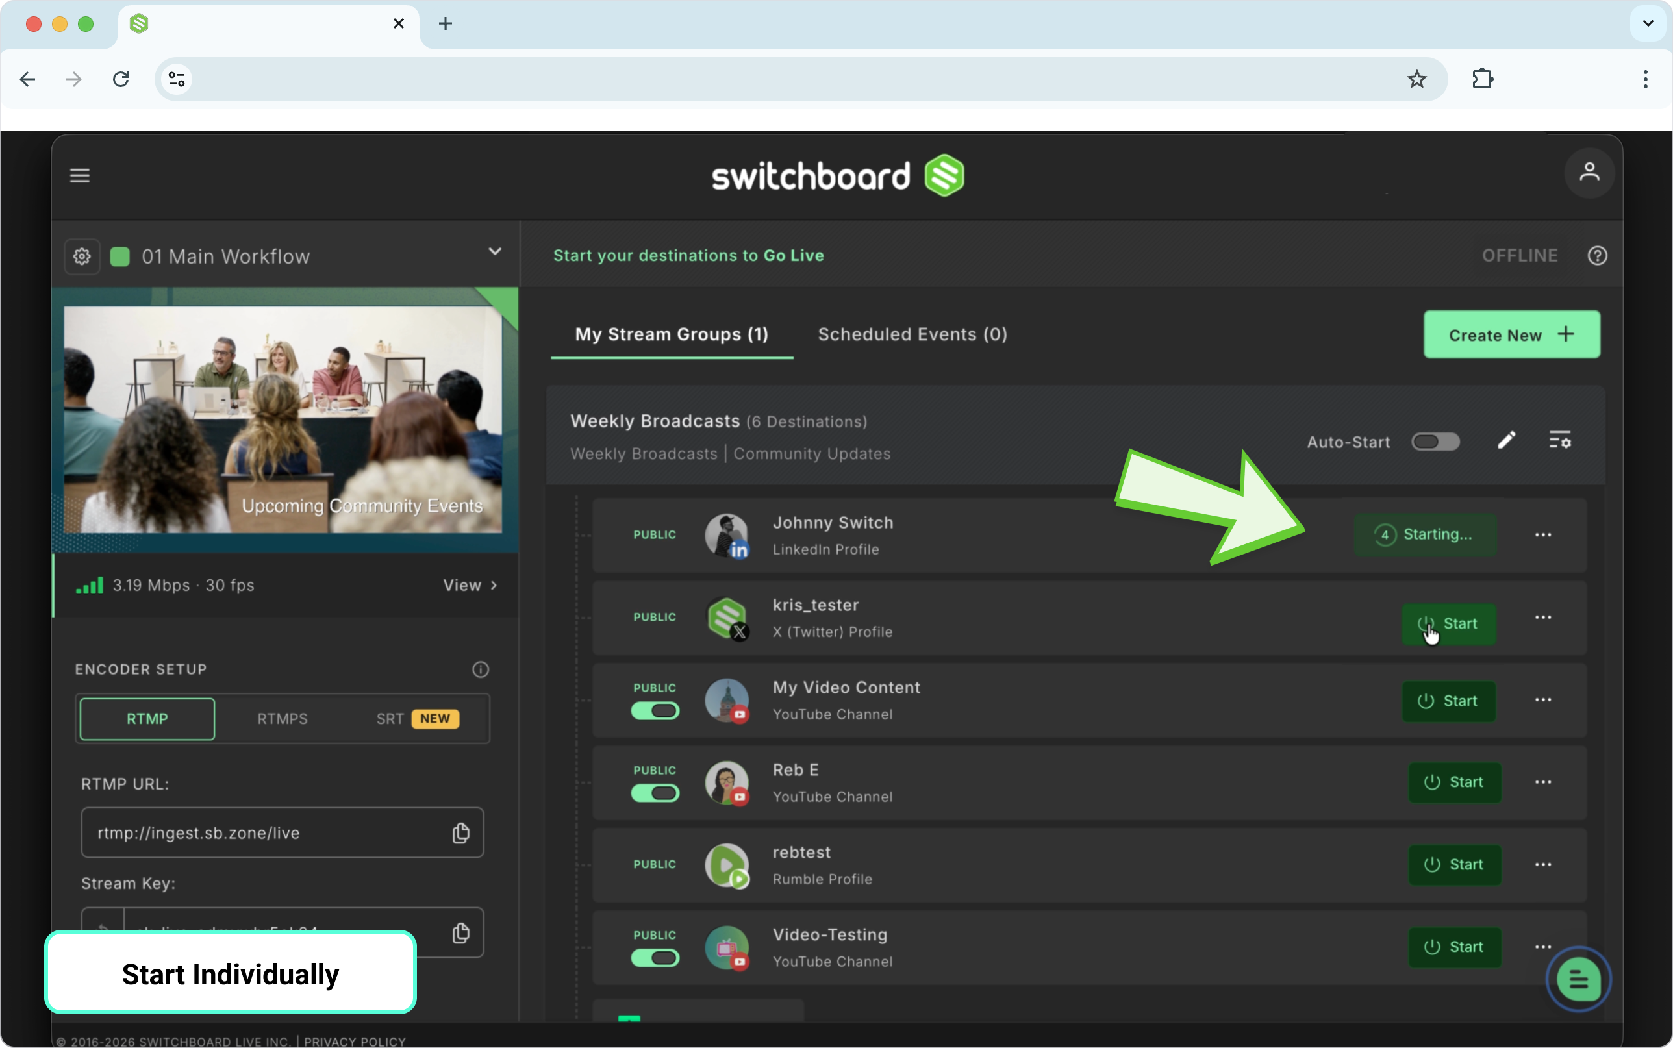The height and width of the screenshot is (1048, 1673).
Task: Open the chat support widget
Action: point(1578,979)
